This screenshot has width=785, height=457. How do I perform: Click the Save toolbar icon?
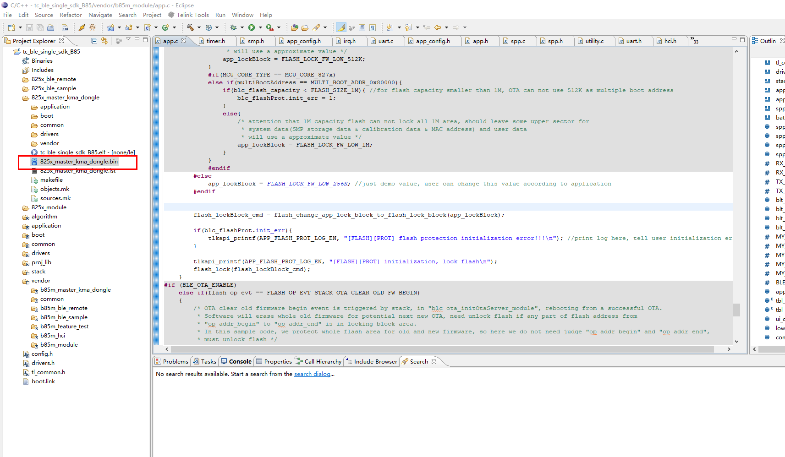29,27
